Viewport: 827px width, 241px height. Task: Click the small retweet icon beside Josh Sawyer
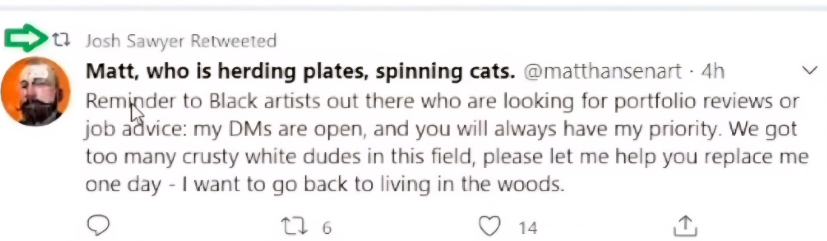pyautogui.click(x=62, y=40)
